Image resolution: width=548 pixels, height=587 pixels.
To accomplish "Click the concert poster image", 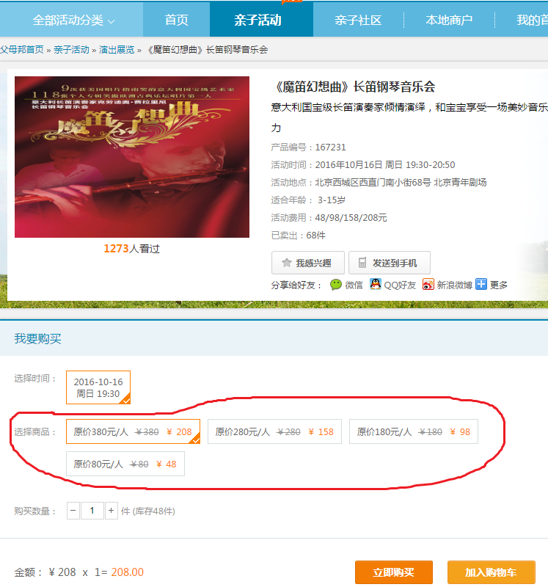I will pyautogui.click(x=132, y=156).
